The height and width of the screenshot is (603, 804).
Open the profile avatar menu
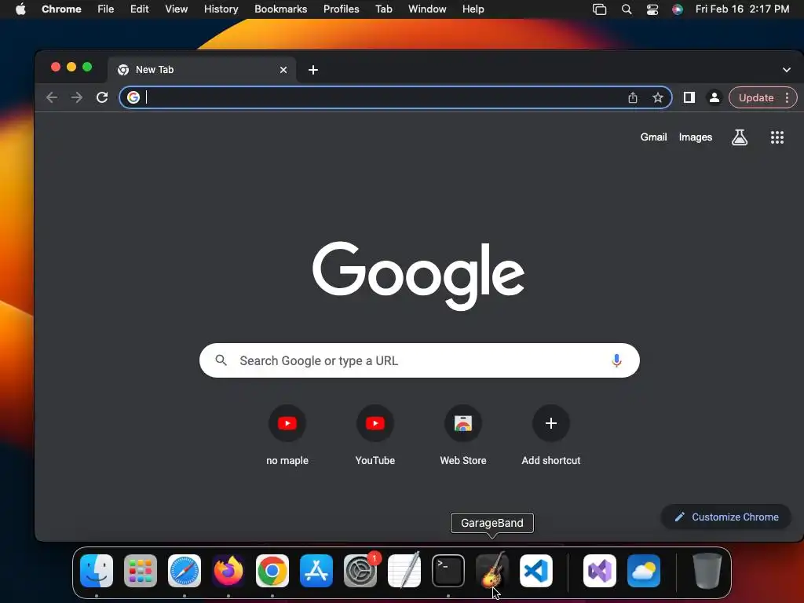[714, 97]
